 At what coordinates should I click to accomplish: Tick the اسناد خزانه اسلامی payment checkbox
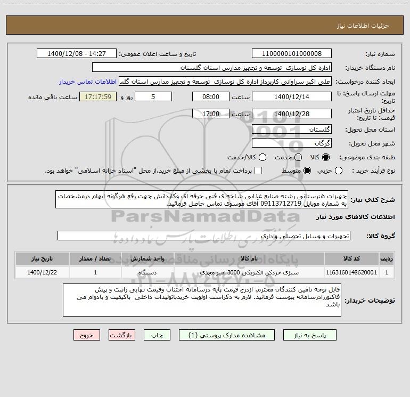pyautogui.click(x=258, y=171)
